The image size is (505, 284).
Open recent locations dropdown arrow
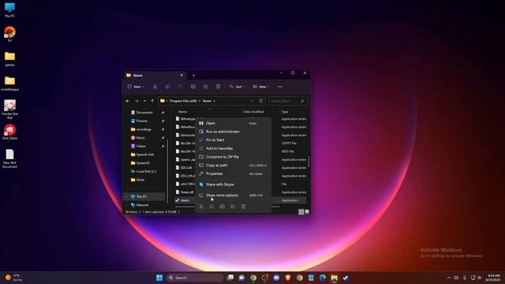144,101
